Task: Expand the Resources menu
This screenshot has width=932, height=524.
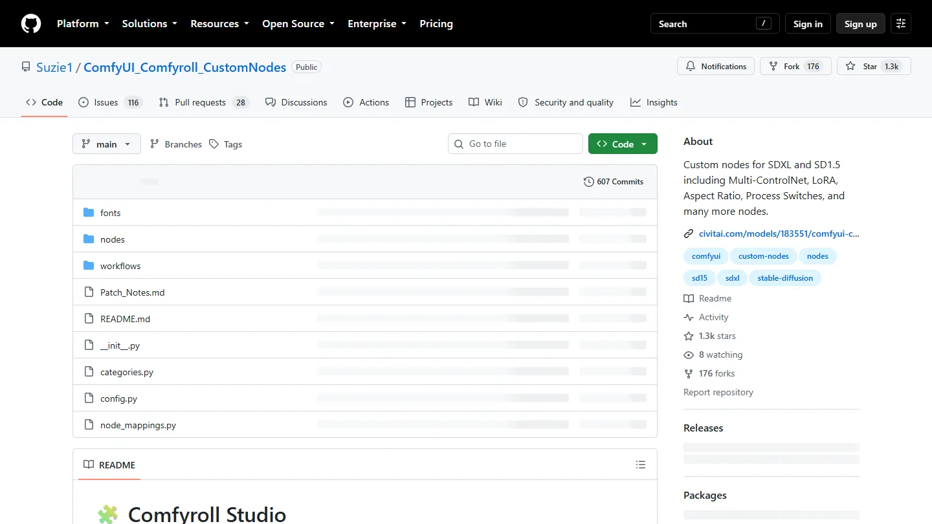Action: [x=219, y=24]
